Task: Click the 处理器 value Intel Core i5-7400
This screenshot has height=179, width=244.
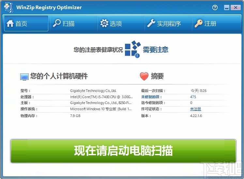Action: tap(101, 97)
